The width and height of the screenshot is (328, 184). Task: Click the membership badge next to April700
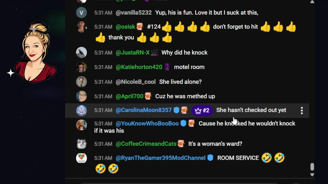(x=148, y=96)
